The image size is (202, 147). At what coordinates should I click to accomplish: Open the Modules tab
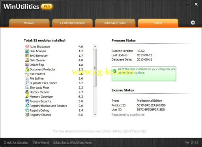pyautogui.click(x=29, y=23)
